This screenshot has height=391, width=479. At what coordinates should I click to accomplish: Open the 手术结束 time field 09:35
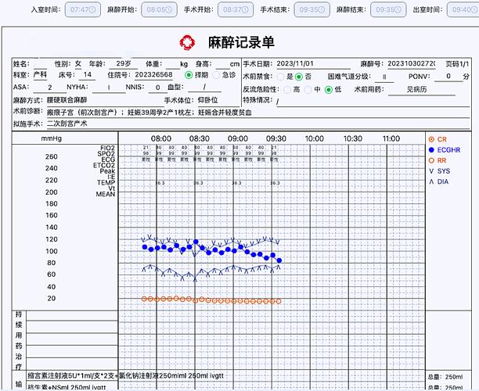[x=312, y=9]
